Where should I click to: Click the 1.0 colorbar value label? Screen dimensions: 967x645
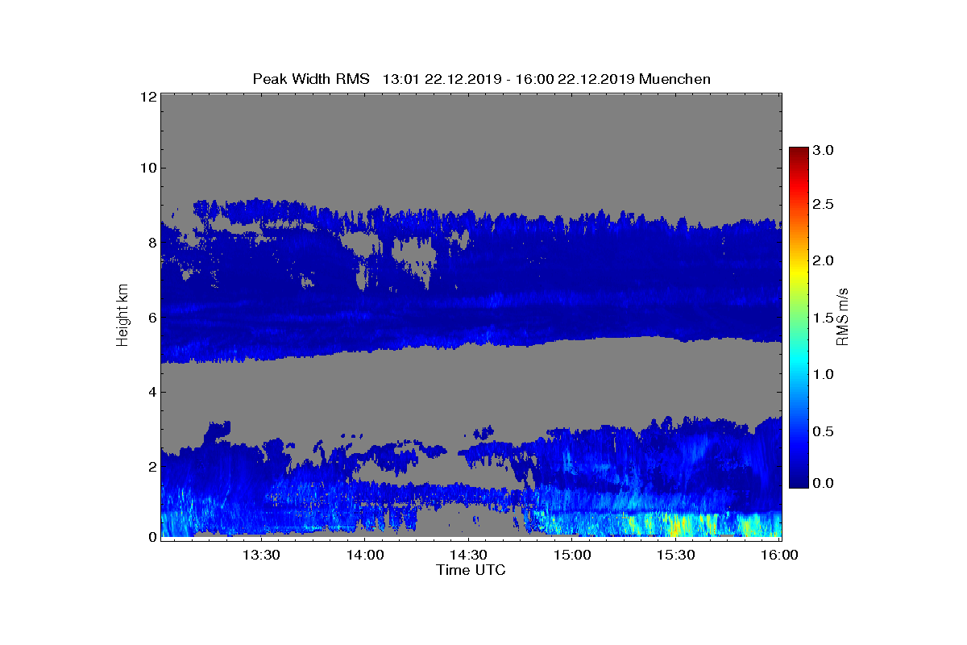pyautogui.click(x=822, y=374)
